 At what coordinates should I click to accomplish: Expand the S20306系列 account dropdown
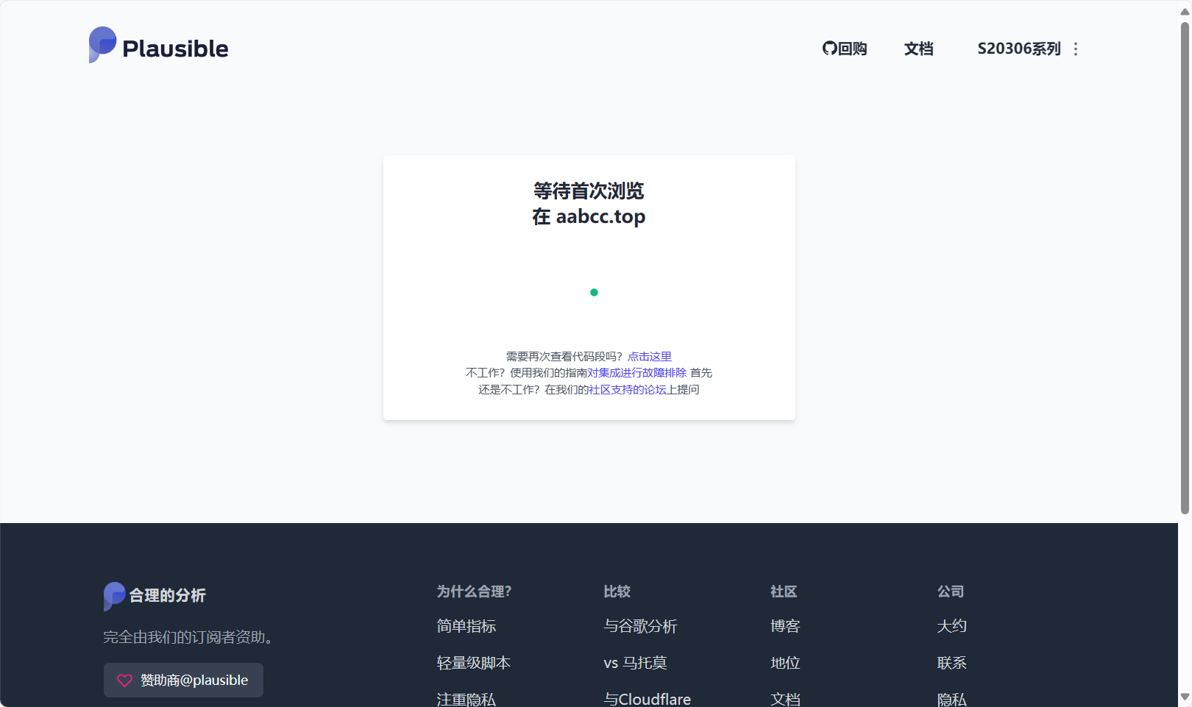click(x=1018, y=49)
